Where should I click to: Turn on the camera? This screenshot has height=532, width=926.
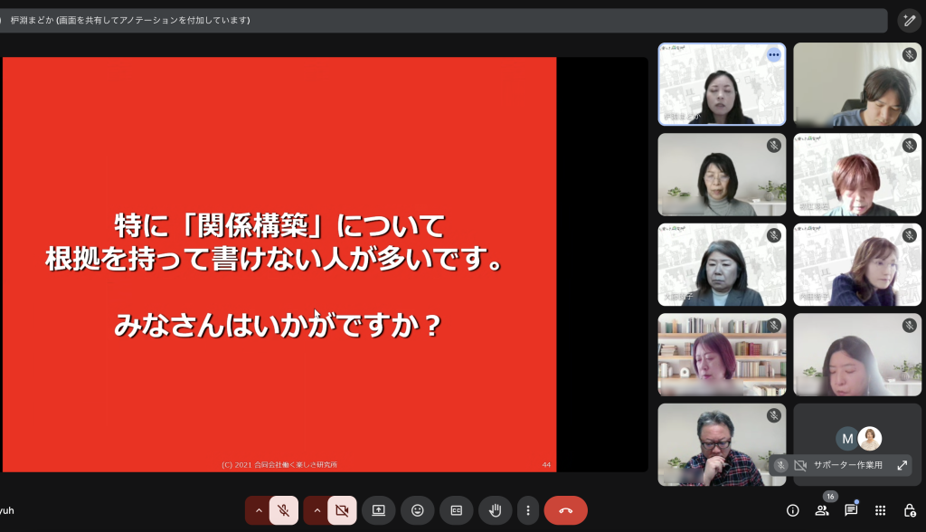coord(342,510)
